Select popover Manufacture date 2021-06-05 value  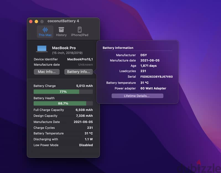click(150, 61)
